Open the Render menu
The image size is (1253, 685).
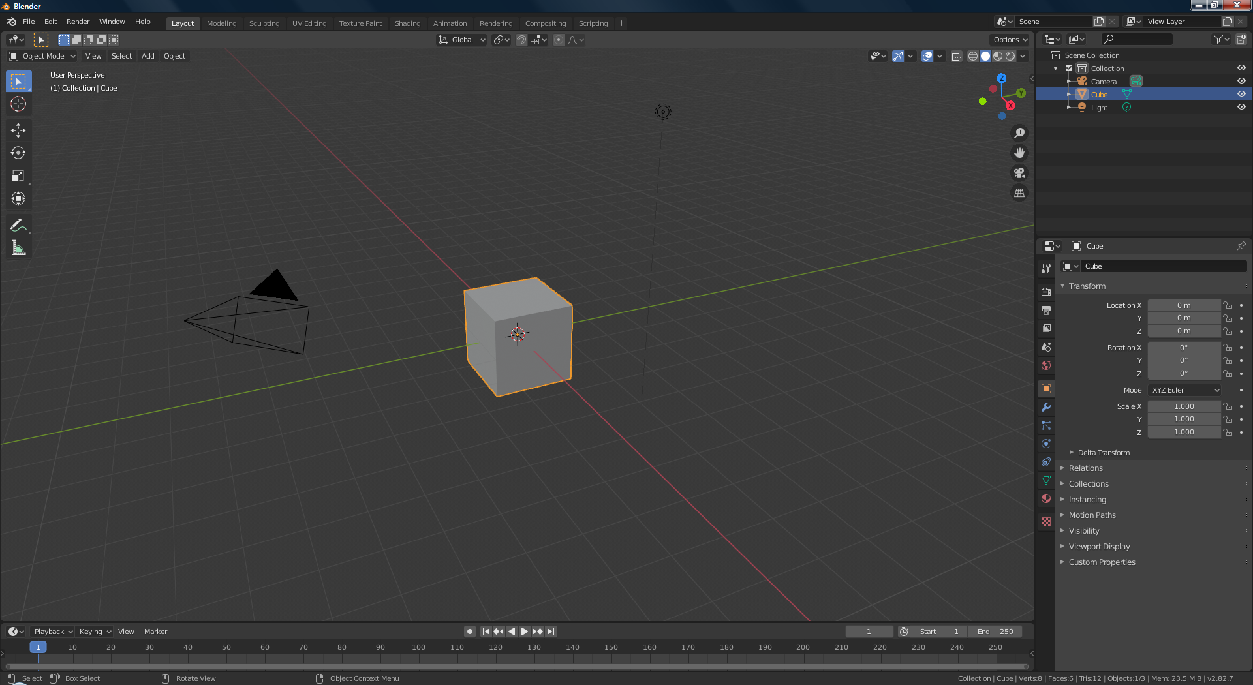point(78,22)
